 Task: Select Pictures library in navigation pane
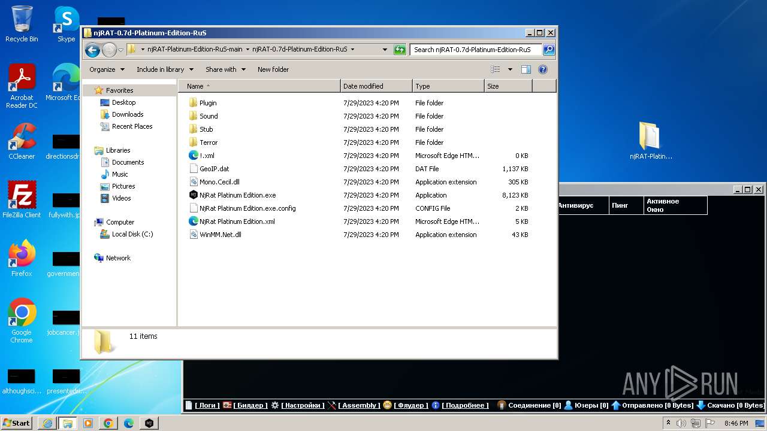click(123, 186)
